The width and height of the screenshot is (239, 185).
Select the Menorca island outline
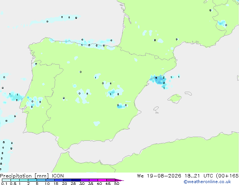coord(188,93)
